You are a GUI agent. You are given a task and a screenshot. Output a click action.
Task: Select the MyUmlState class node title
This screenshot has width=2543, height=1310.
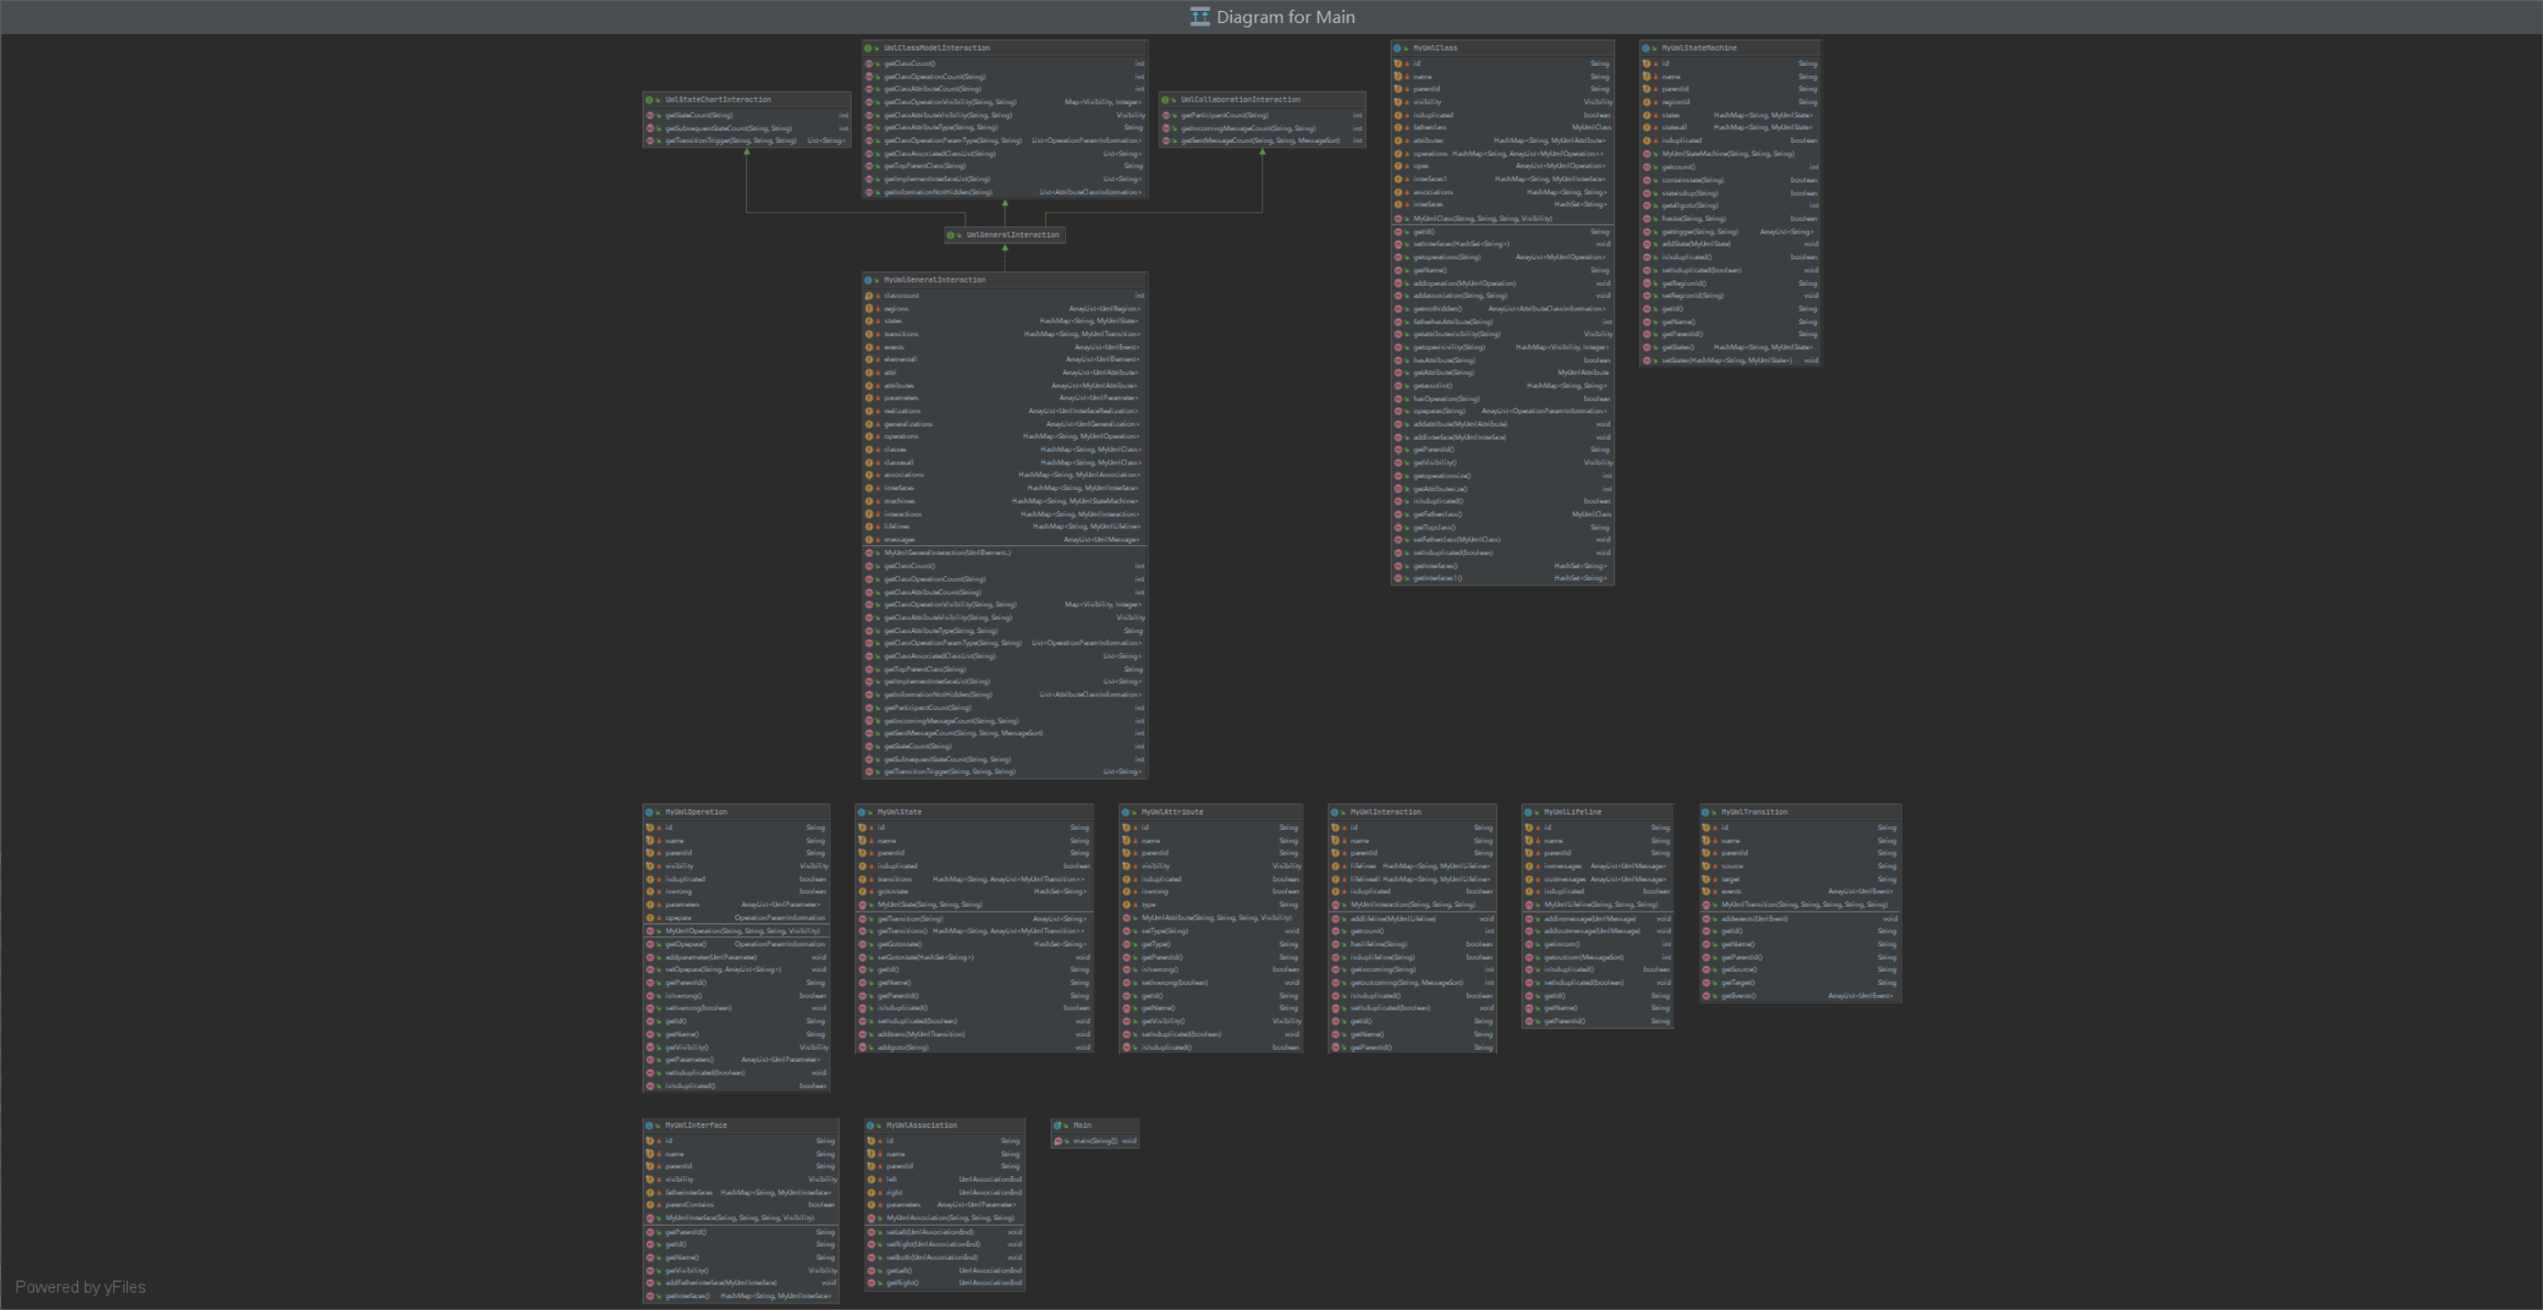coord(899,812)
